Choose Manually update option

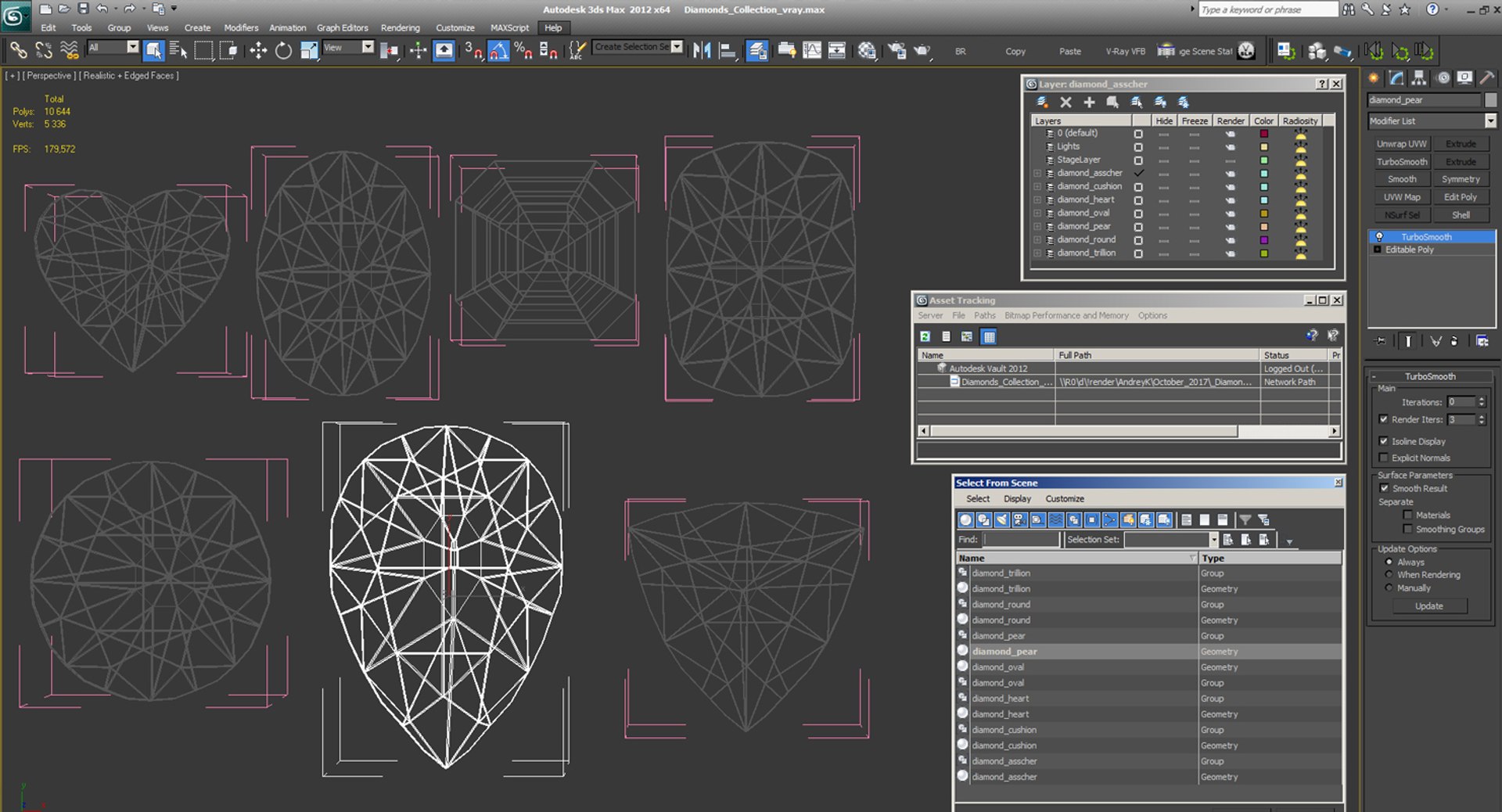point(1389,587)
